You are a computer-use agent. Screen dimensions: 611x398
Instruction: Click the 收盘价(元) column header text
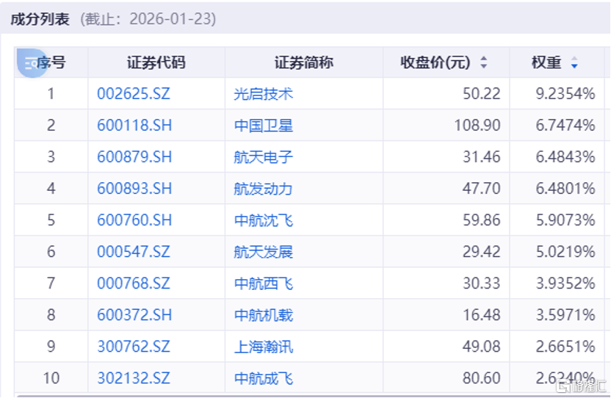[435, 62]
